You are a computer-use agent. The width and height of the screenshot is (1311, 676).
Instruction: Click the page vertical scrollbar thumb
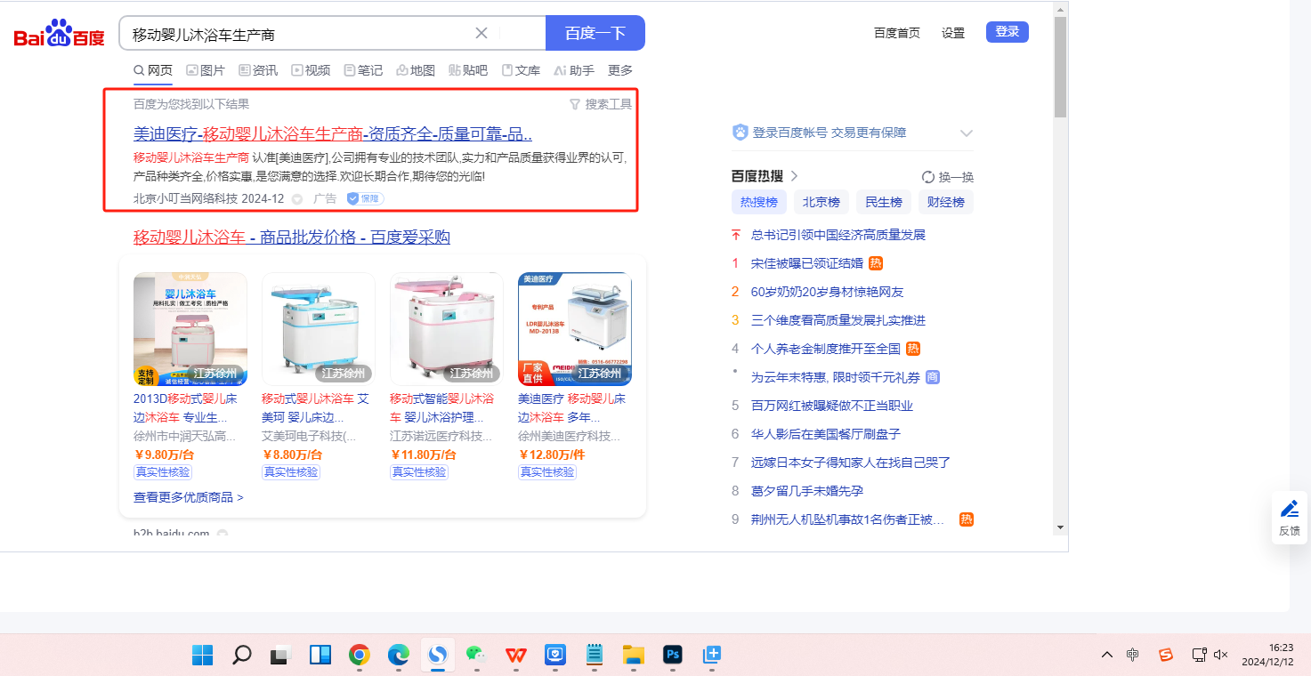[1059, 67]
